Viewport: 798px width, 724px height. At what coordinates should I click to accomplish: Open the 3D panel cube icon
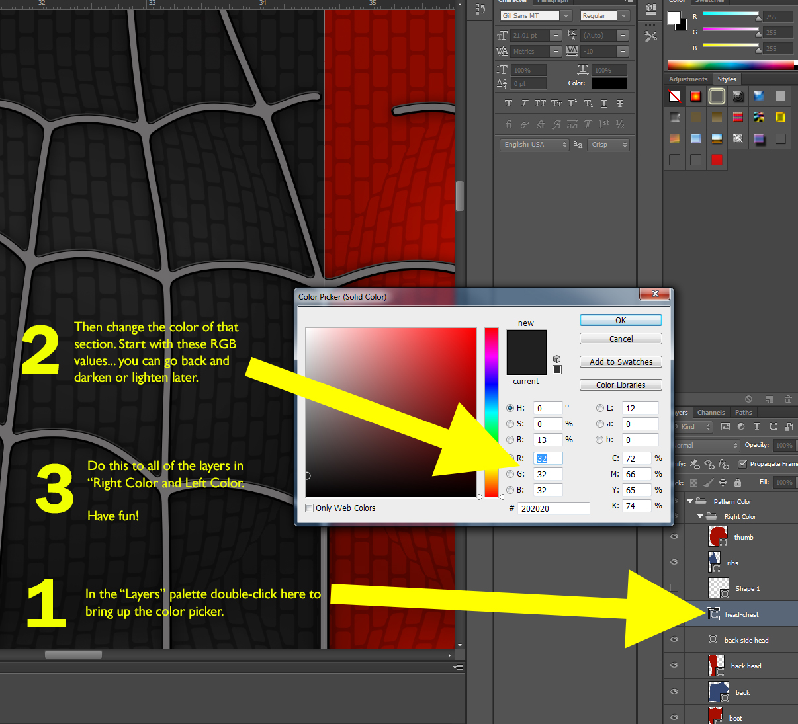(651, 9)
